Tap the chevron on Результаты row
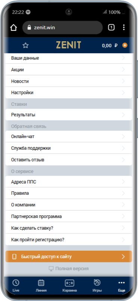Viewport: 138px width, 301px height. [x=123, y=115]
